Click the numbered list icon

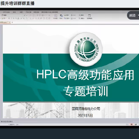coord(34,15)
